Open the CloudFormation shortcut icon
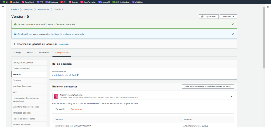 point(82,2)
